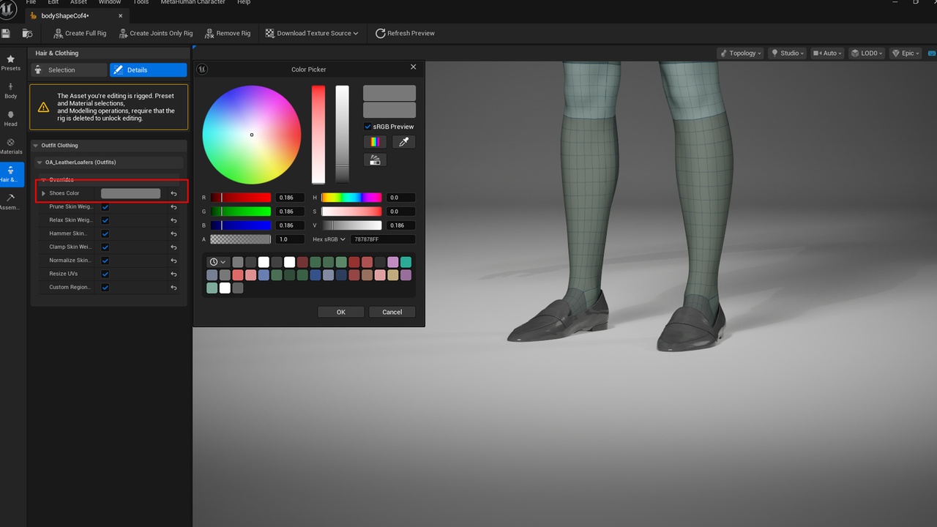Open the Auto camera dropdown

[x=826, y=53]
